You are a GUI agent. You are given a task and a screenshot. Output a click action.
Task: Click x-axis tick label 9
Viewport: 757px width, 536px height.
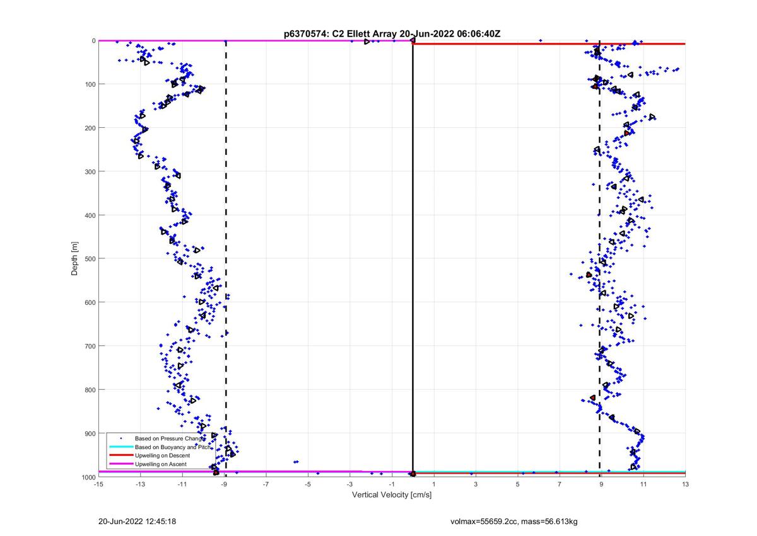point(601,484)
